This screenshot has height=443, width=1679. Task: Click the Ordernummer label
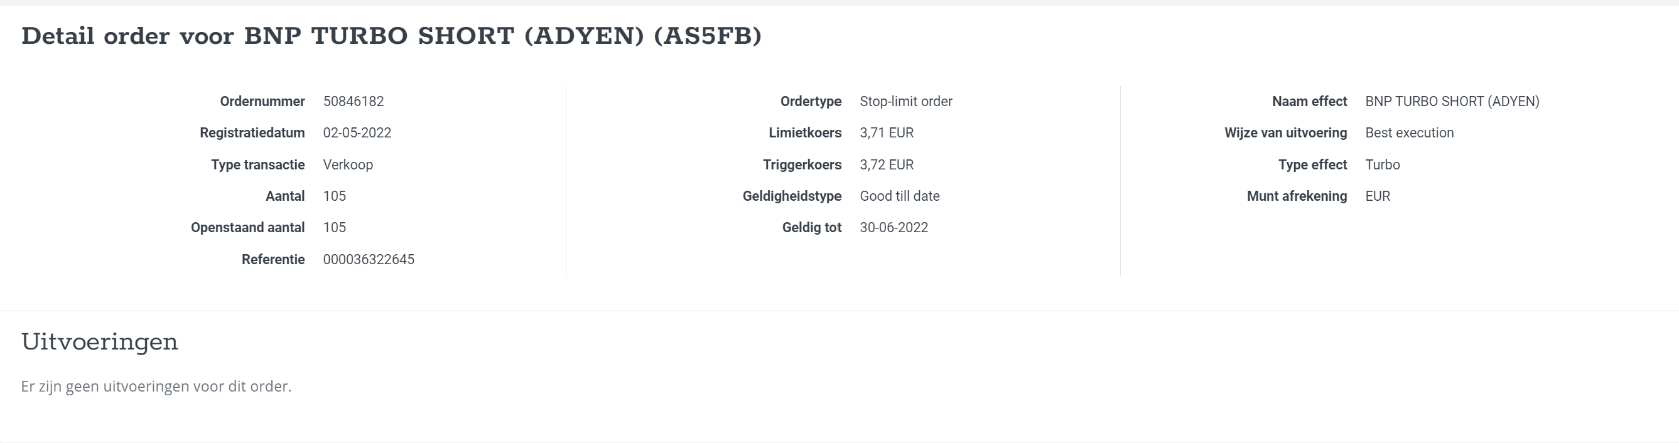(x=262, y=102)
